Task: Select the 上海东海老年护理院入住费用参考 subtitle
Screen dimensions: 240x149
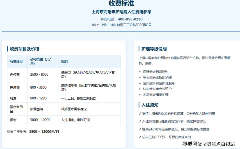Action: pos(121,12)
